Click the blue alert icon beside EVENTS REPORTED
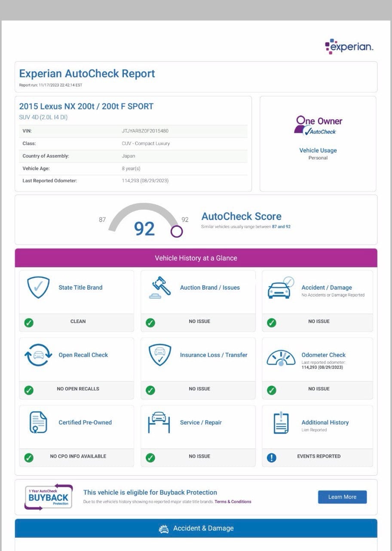392x551 pixels. (x=272, y=458)
